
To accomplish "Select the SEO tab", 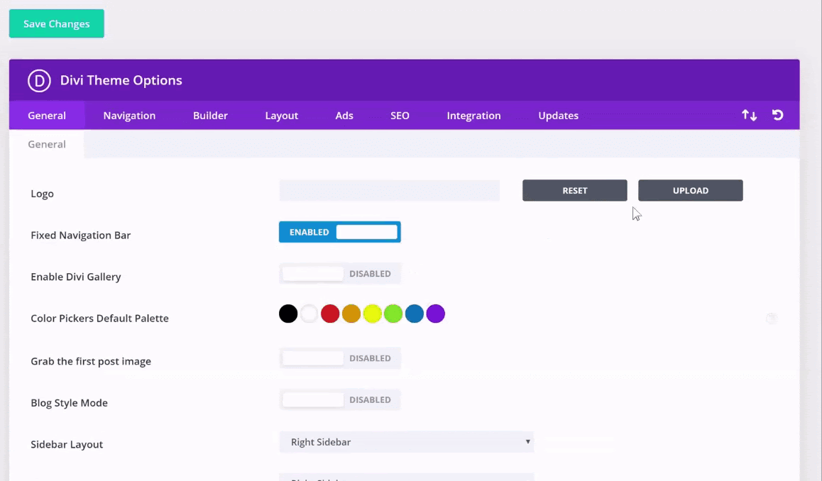I will pos(400,115).
